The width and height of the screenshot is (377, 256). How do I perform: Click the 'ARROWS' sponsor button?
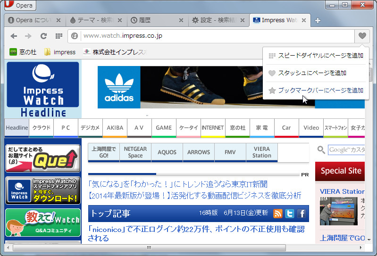click(199, 152)
